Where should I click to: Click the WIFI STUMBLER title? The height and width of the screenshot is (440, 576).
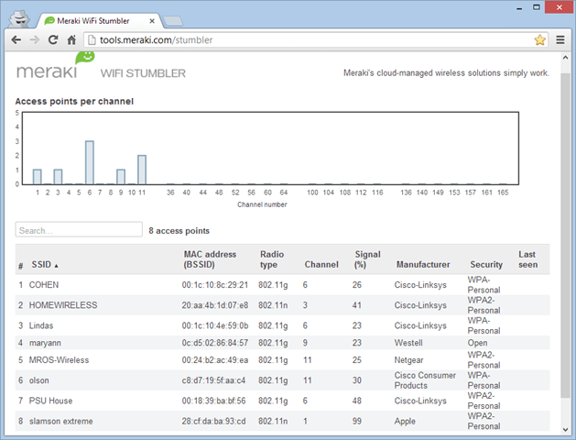point(143,73)
